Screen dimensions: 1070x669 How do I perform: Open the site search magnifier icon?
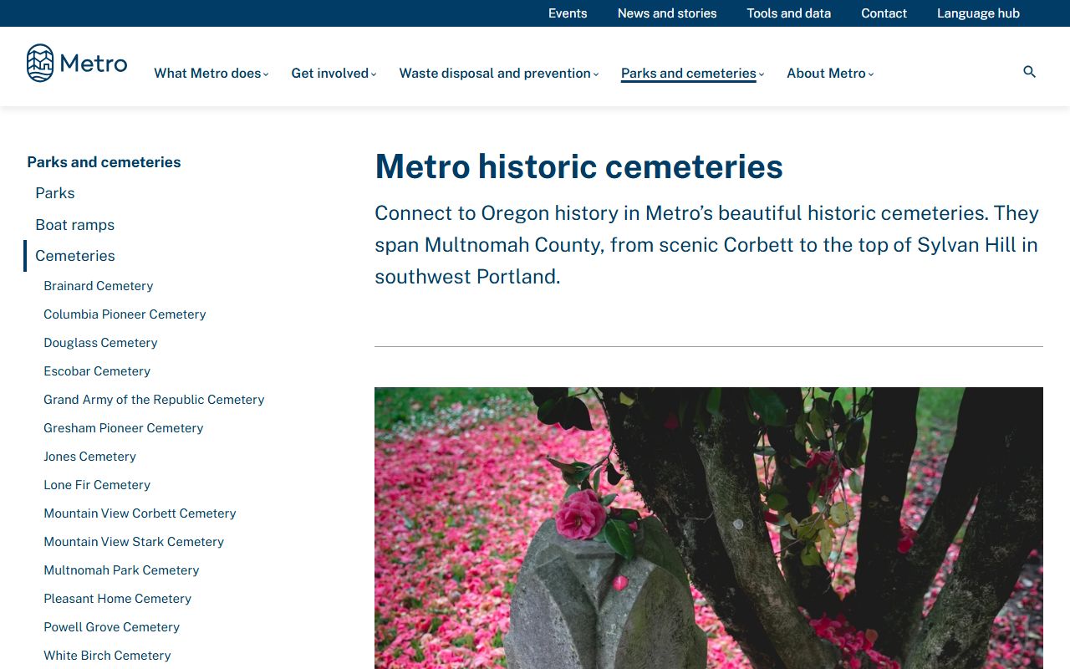click(x=1029, y=72)
